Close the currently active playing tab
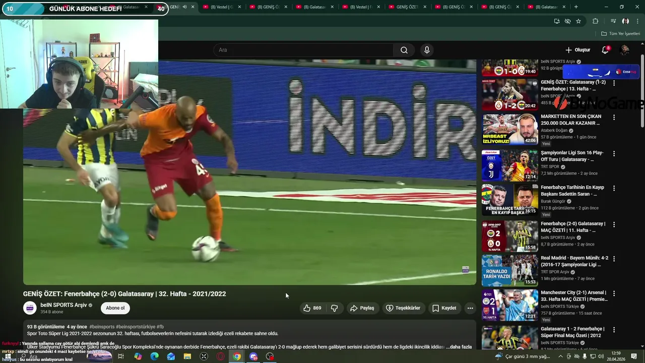The width and height of the screenshot is (645, 363). [x=192, y=7]
